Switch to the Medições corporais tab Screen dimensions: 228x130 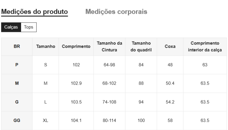click(116, 12)
